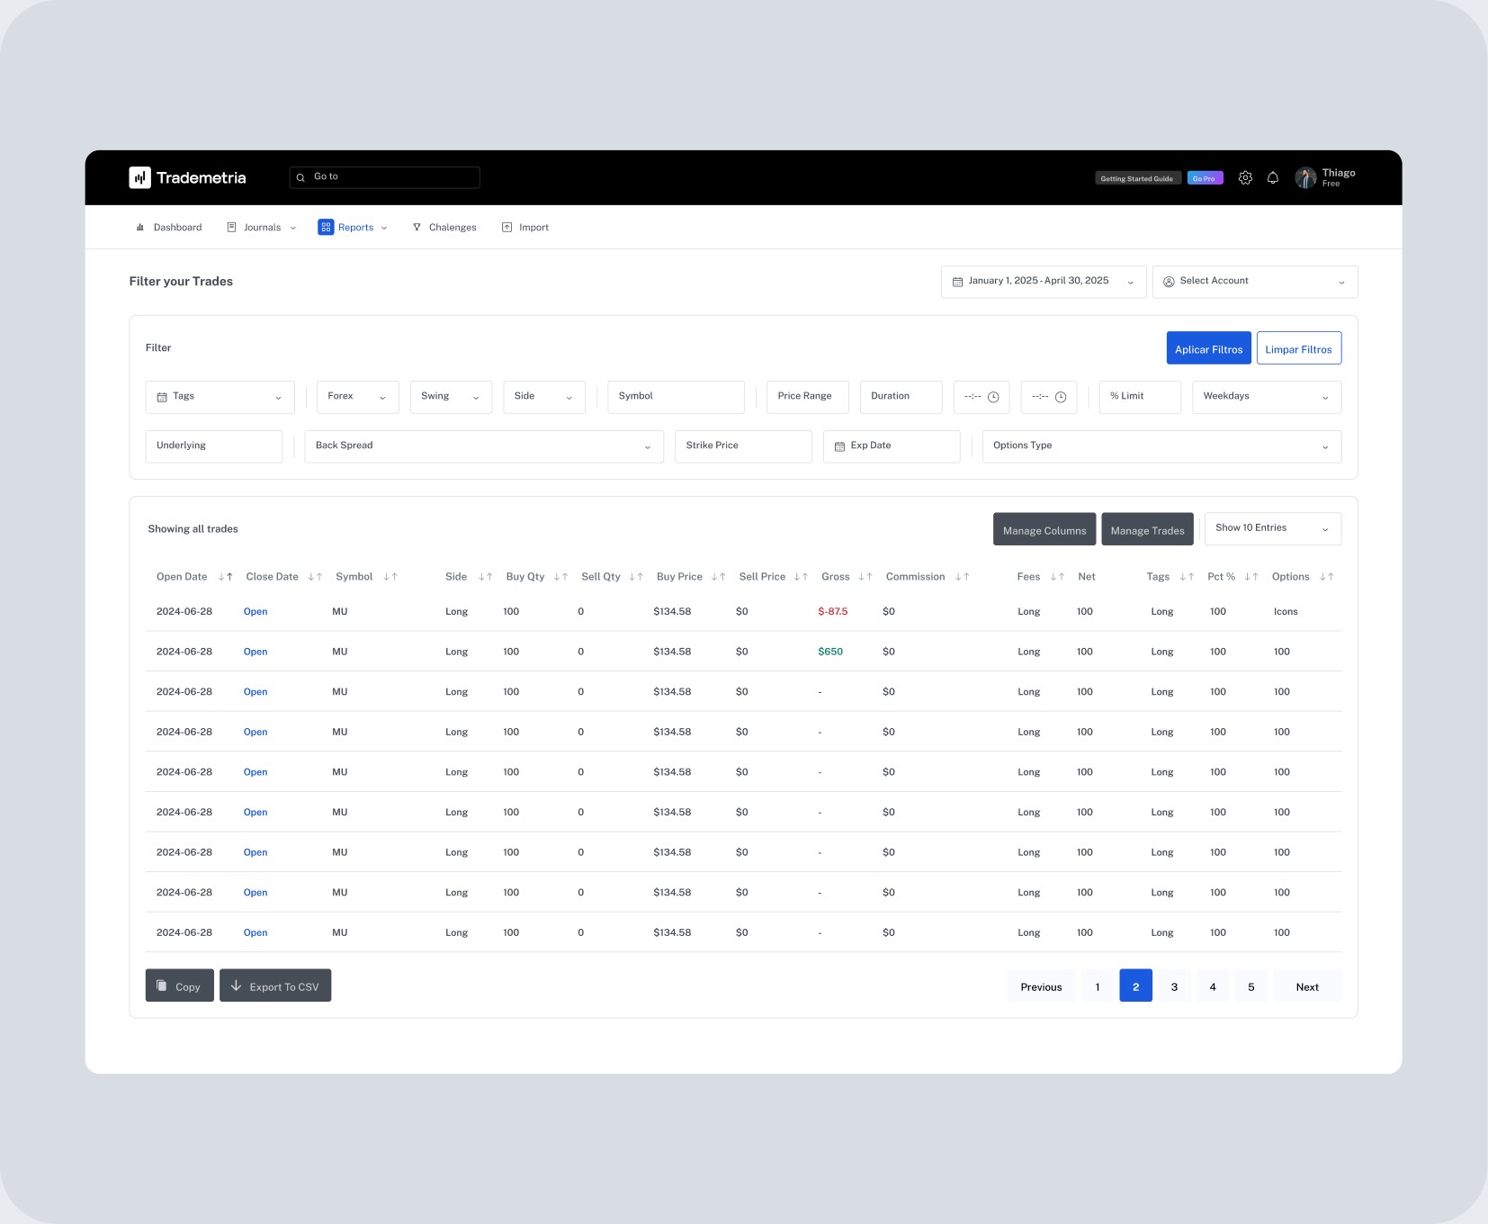Screen dimensions: 1488x1224
Task: Open the Forex dropdown
Action: [357, 397]
